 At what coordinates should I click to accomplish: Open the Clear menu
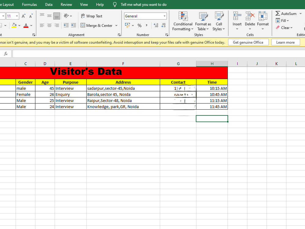(284, 28)
